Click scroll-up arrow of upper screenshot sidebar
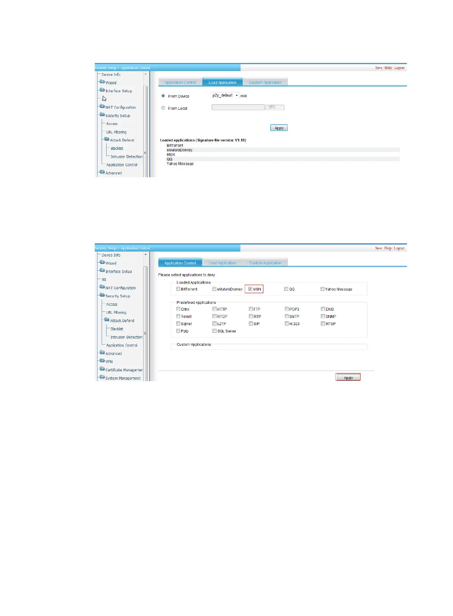 [145, 74]
